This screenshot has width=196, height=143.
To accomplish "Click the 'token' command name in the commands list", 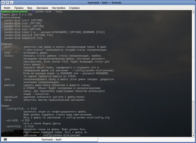I will 8,67.
